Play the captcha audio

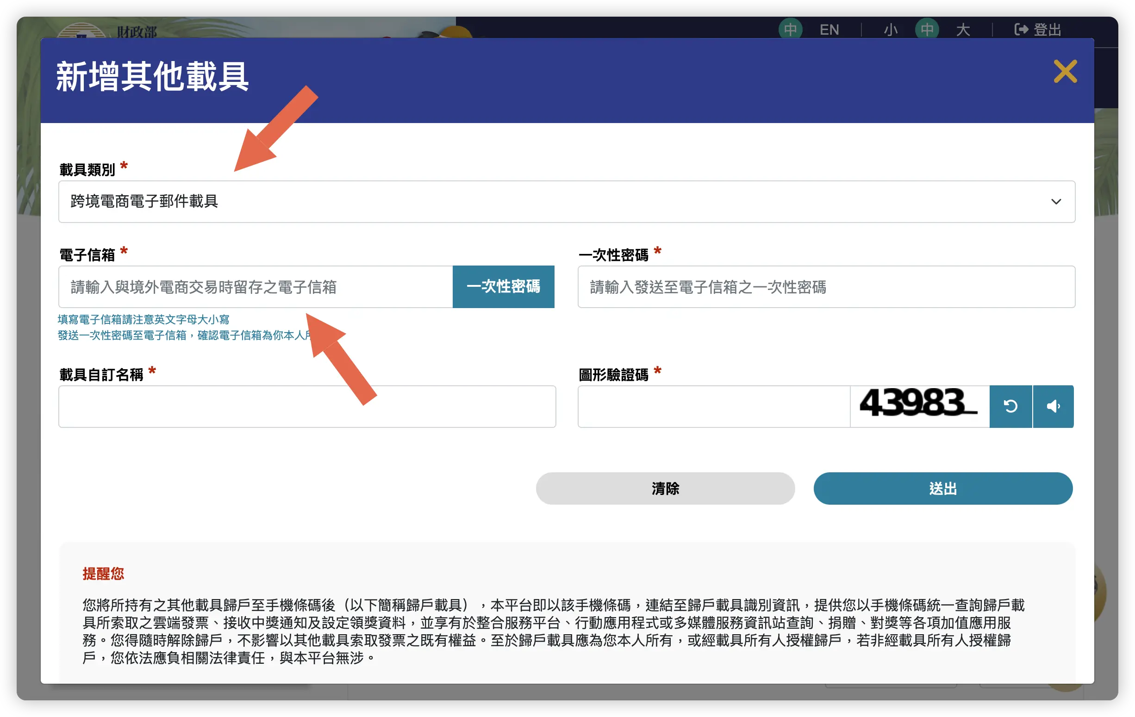(1053, 407)
